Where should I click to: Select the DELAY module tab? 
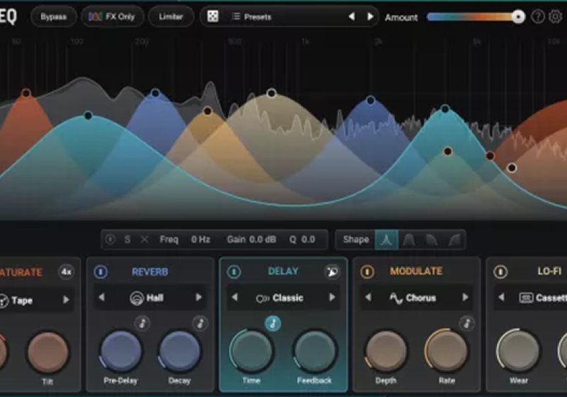pos(283,272)
